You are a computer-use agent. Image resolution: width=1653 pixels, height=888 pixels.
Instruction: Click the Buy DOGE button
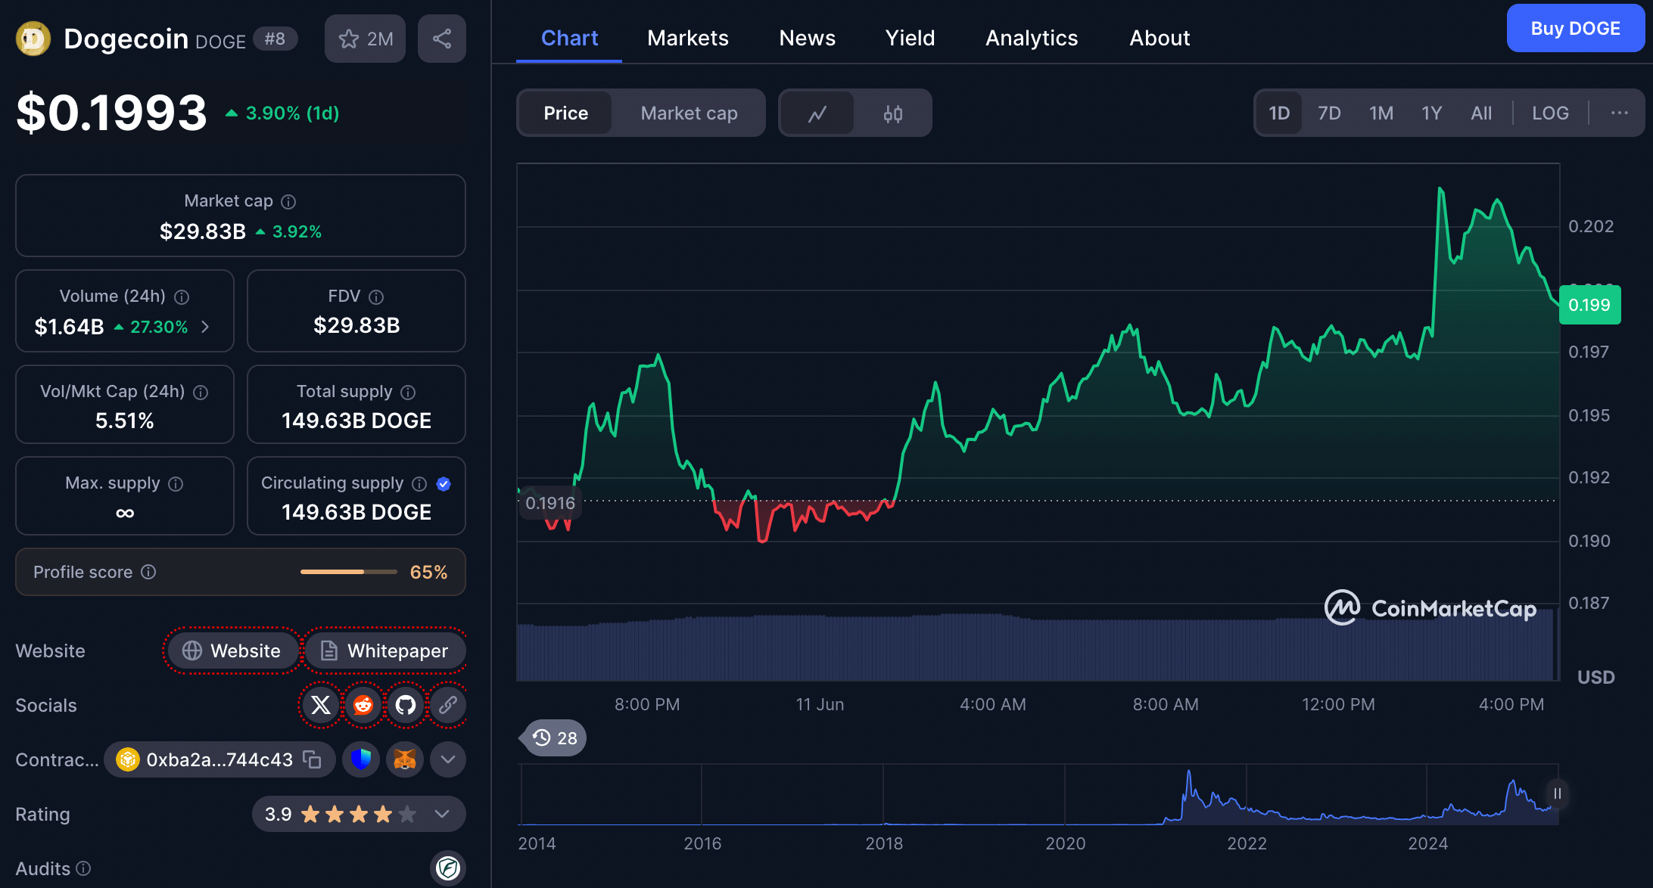pos(1574,29)
